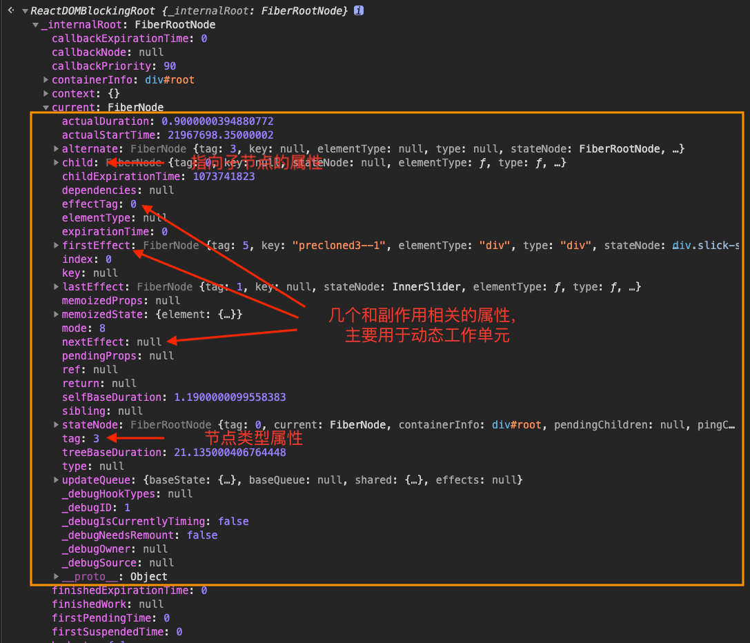This screenshot has height=643, width=750.
Task: Select the effectTag property
Action: pyautogui.click(x=90, y=204)
